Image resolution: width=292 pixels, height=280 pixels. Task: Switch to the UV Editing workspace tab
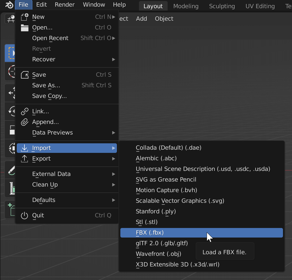[260, 6]
